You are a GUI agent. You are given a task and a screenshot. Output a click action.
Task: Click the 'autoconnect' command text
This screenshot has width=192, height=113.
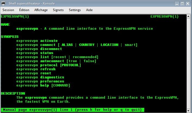52,61
